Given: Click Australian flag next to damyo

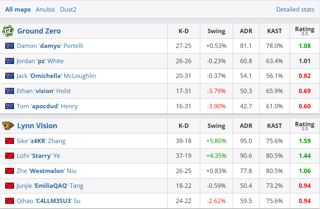Looking at the screenshot, I should pyautogui.click(x=9, y=46).
